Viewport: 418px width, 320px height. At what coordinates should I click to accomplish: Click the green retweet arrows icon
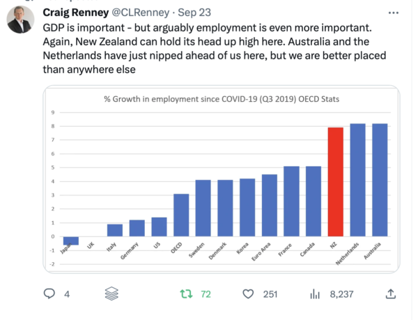coord(185,294)
